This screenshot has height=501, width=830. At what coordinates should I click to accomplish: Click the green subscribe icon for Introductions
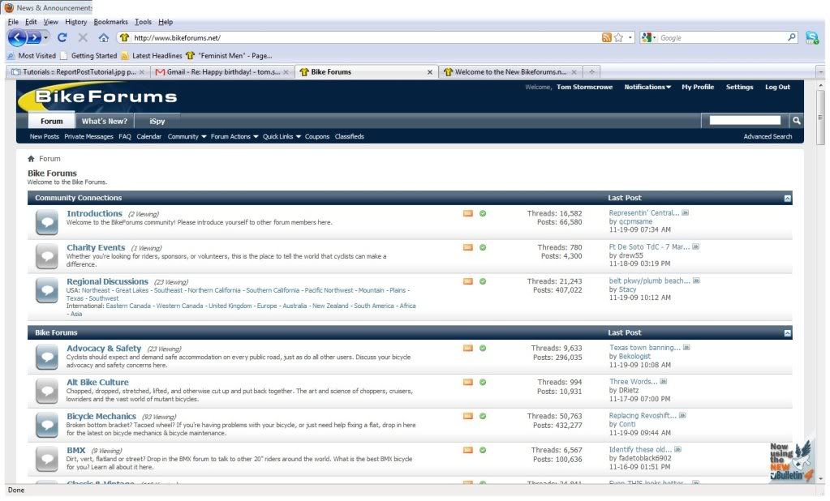(x=483, y=213)
